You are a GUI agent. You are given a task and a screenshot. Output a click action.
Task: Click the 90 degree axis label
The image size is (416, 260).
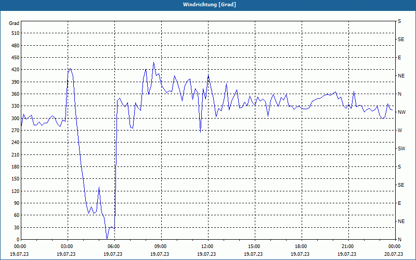(17, 203)
